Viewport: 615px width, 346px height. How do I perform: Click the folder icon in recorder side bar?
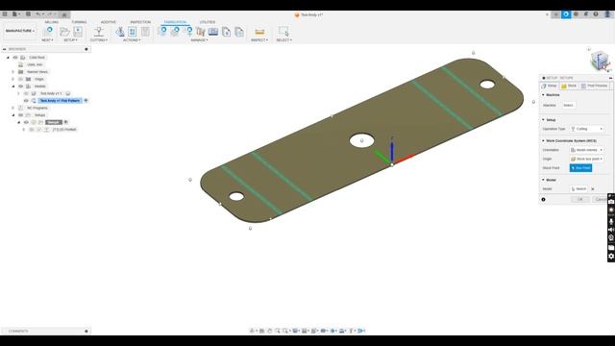pos(611,247)
